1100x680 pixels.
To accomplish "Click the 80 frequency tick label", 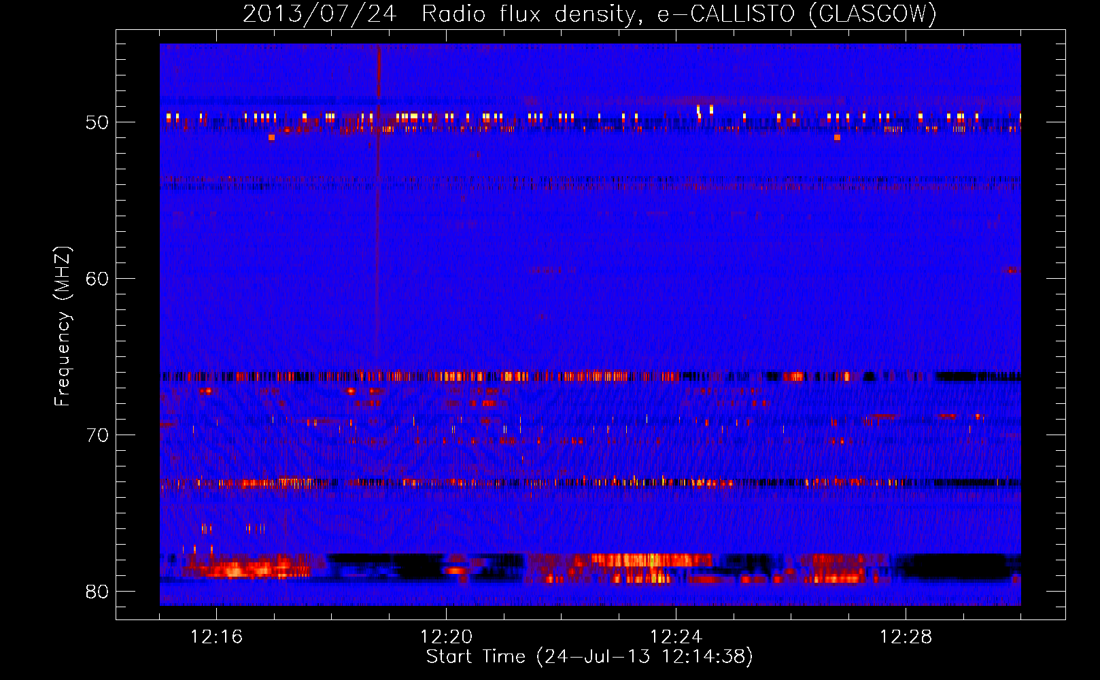I will tap(97, 592).
